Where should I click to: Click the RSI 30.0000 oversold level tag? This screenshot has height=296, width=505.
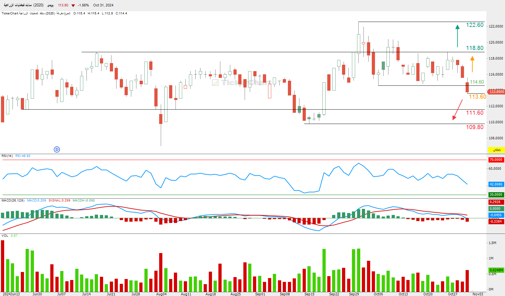point(496,194)
